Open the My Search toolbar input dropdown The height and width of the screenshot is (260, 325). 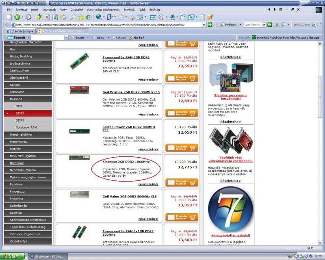(x=66, y=37)
